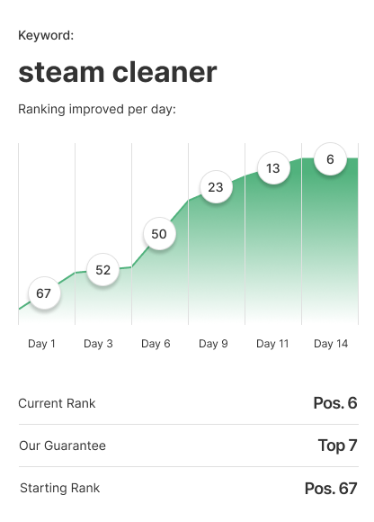Click the Ranking improved per day text
Image resolution: width=374 pixels, height=522 pixels.
(x=97, y=109)
